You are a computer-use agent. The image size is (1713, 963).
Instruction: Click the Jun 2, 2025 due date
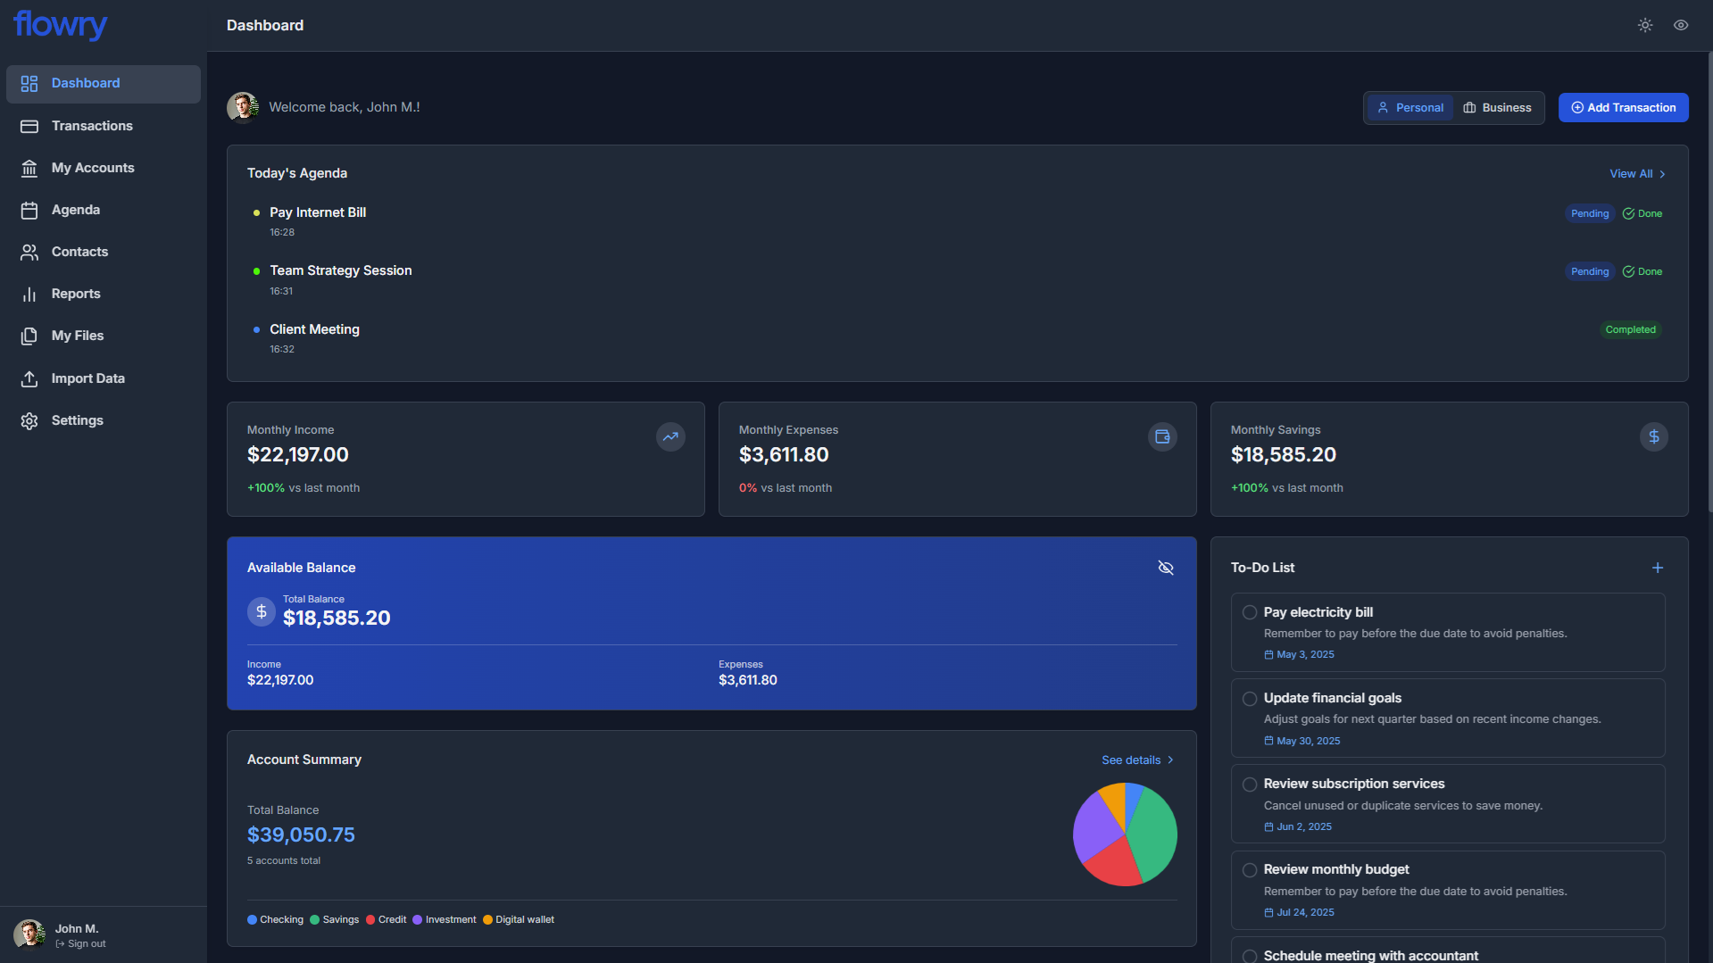1298,827
